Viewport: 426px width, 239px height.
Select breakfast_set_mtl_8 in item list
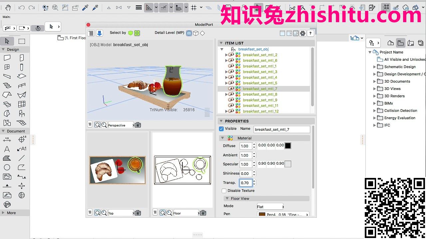[260, 94]
